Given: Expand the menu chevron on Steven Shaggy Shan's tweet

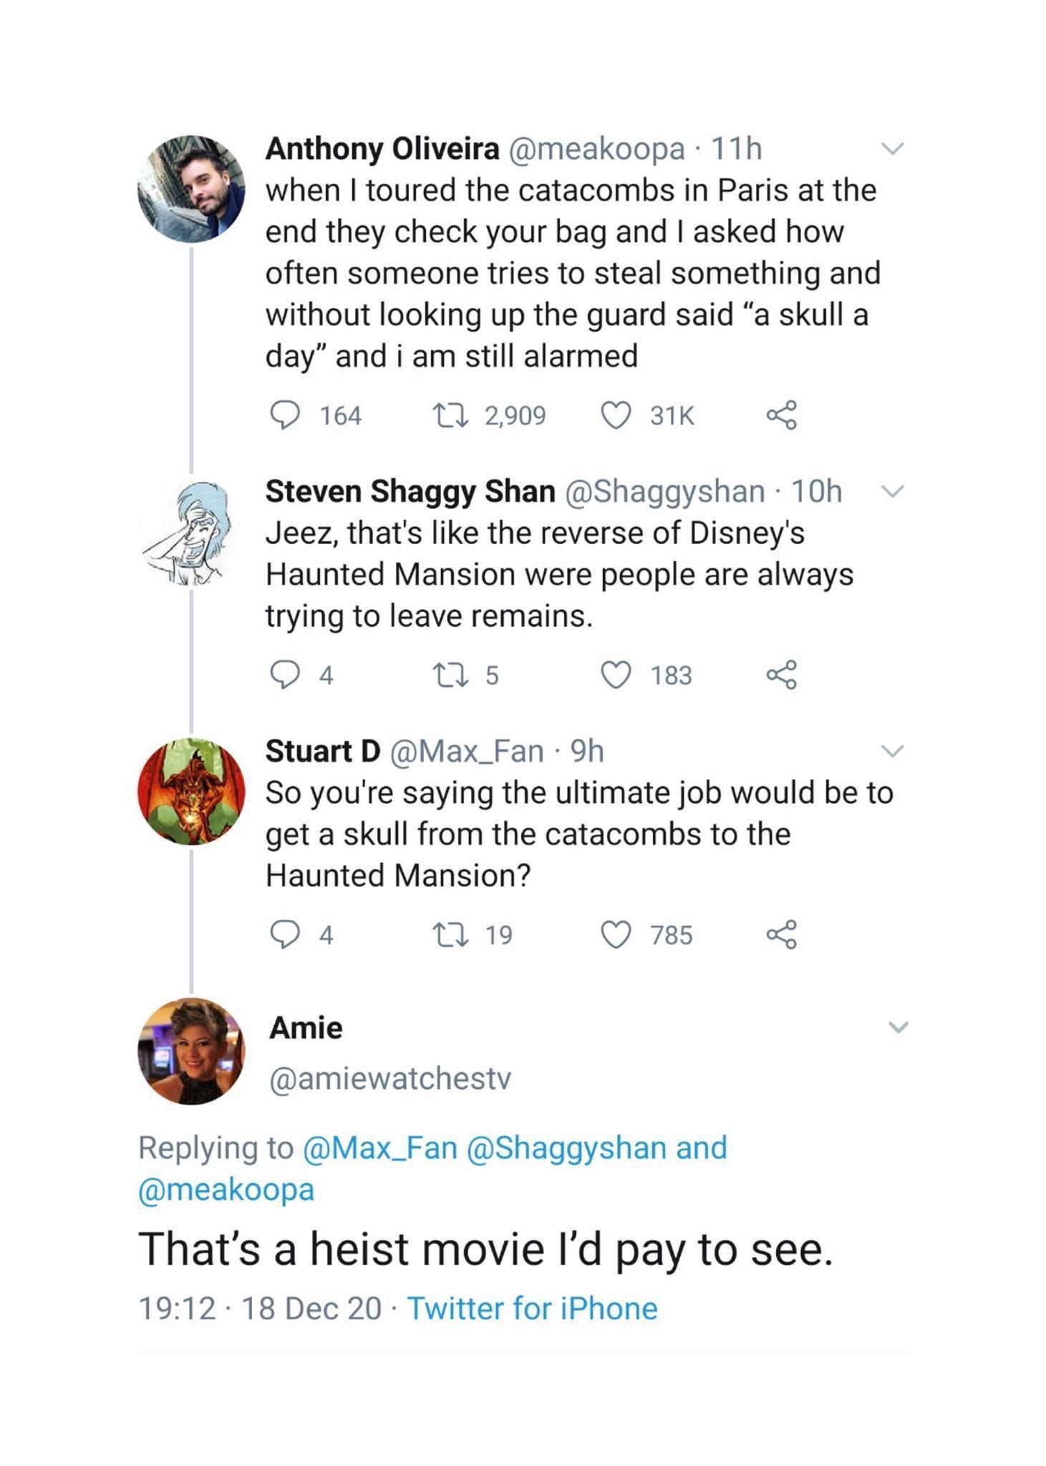Looking at the screenshot, I should click(x=893, y=492).
